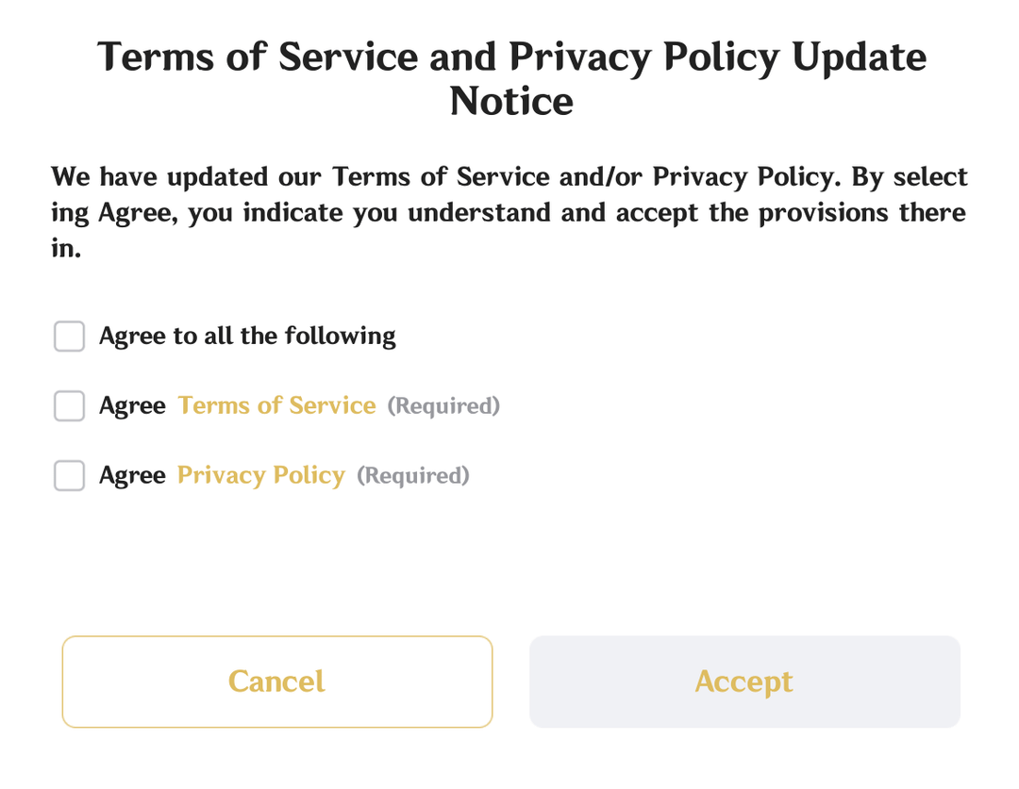Image resolution: width=1019 pixels, height=789 pixels.
Task: Open the yellow Privacy Policy link
Action: (261, 476)
